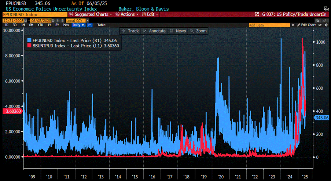Image resolution: width=331 pixels, height=181 pixels.
Task: Open the Local CCY currency dropdown arrow
Action: coord(87,20)
